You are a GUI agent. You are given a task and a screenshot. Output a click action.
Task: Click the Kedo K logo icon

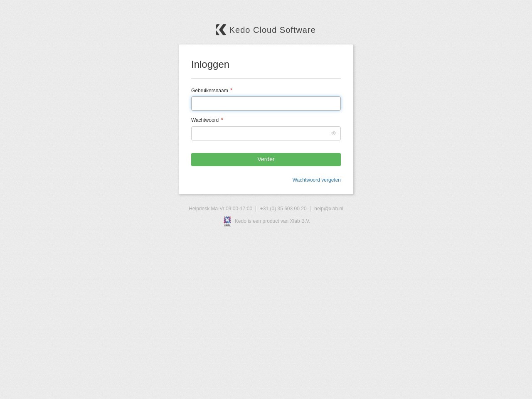(x=221, y=30)
